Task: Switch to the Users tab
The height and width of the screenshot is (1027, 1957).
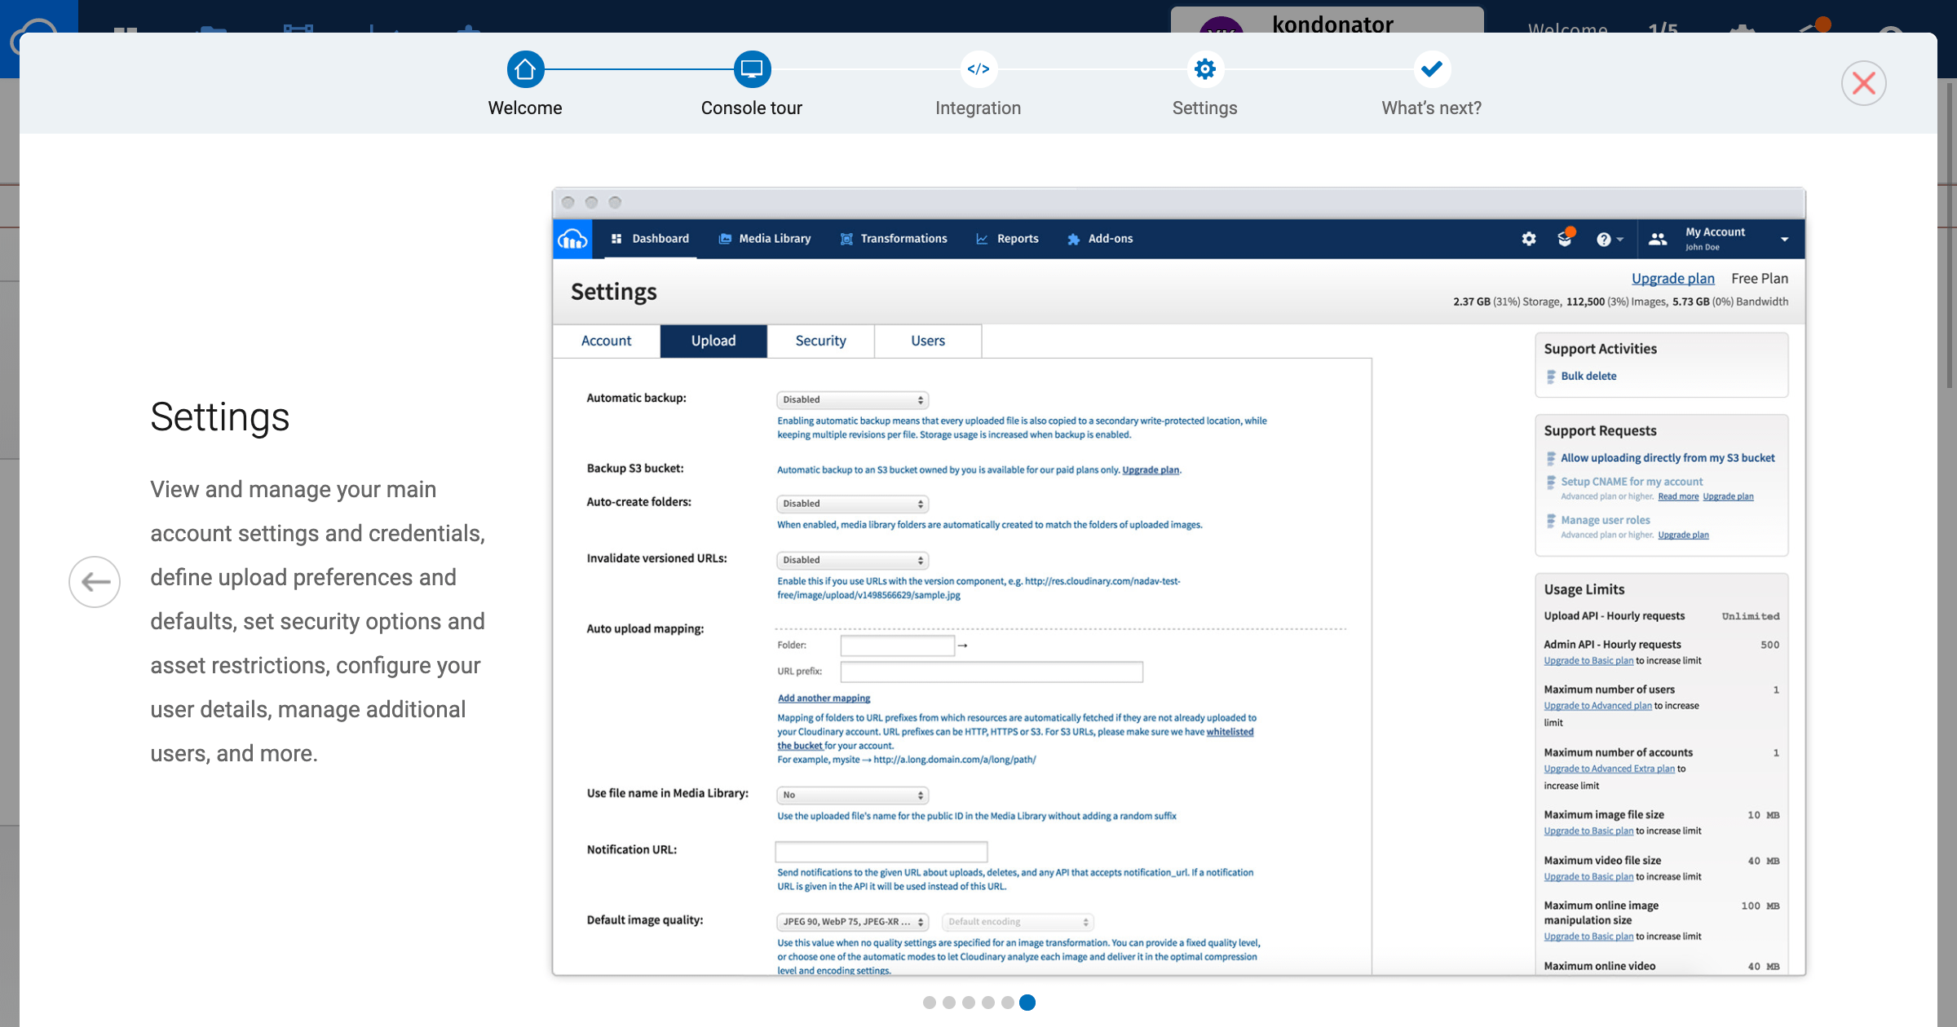Action: point(928,341)
